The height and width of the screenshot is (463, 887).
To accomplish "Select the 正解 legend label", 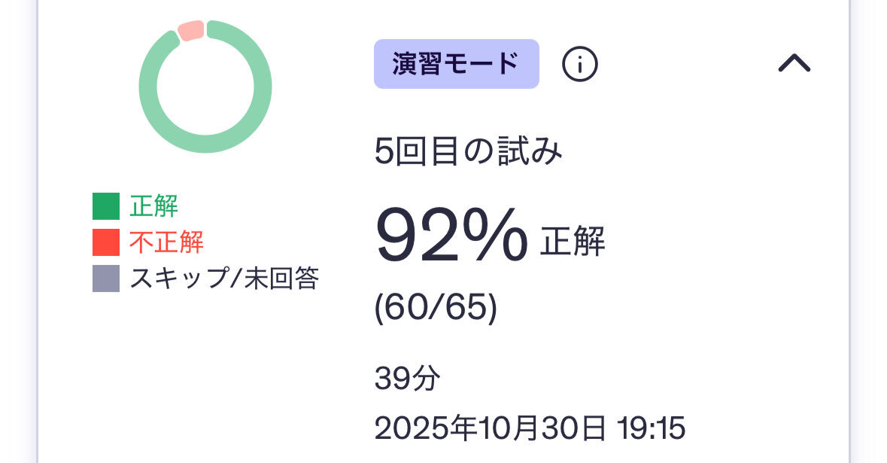I will click(x=153, y=206).
